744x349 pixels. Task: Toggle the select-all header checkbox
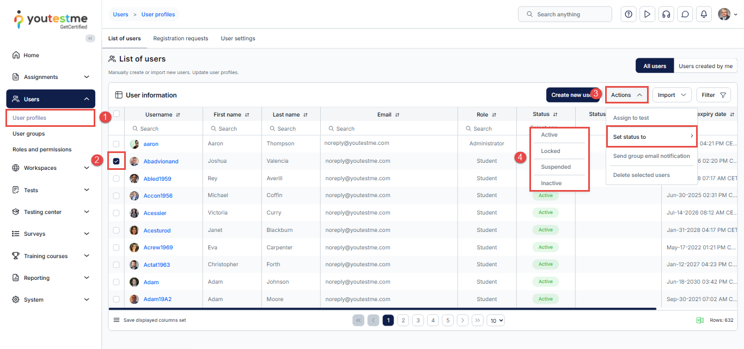pyautogui.click(x=117, y=114)
